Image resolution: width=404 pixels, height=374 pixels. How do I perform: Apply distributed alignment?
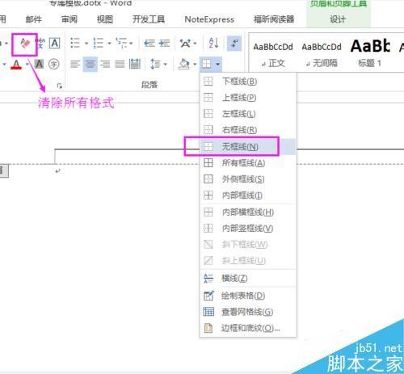coord(135,64)
